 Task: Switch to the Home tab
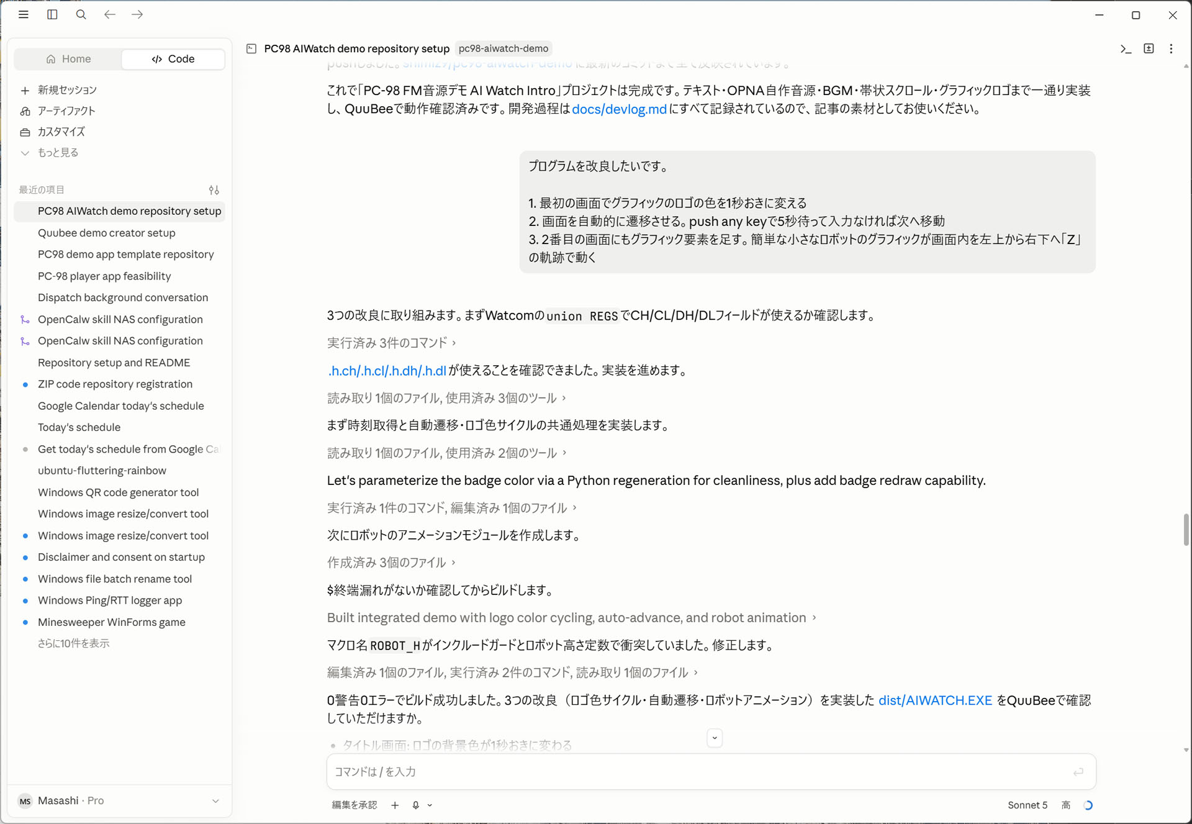(68, 59)
